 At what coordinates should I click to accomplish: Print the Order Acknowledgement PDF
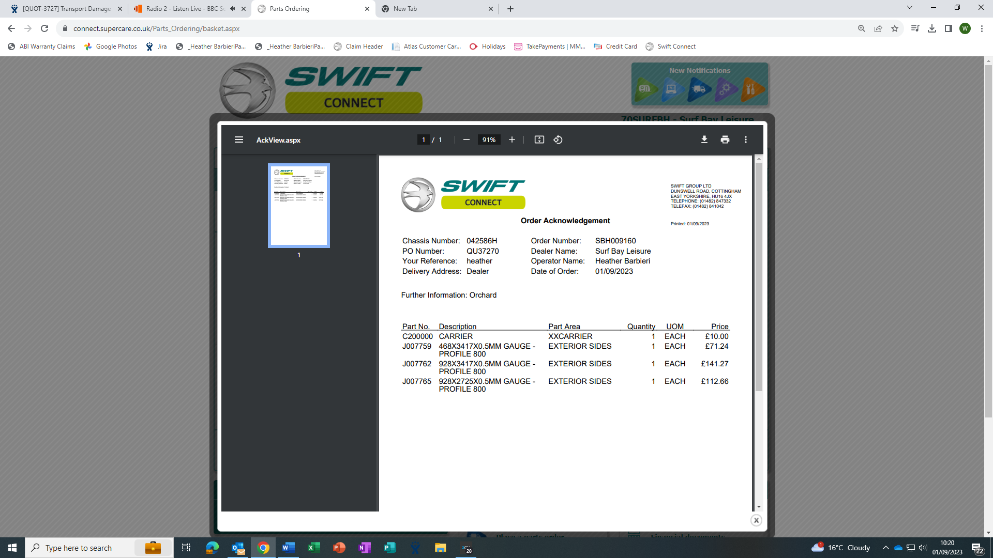tap(725, 140)
